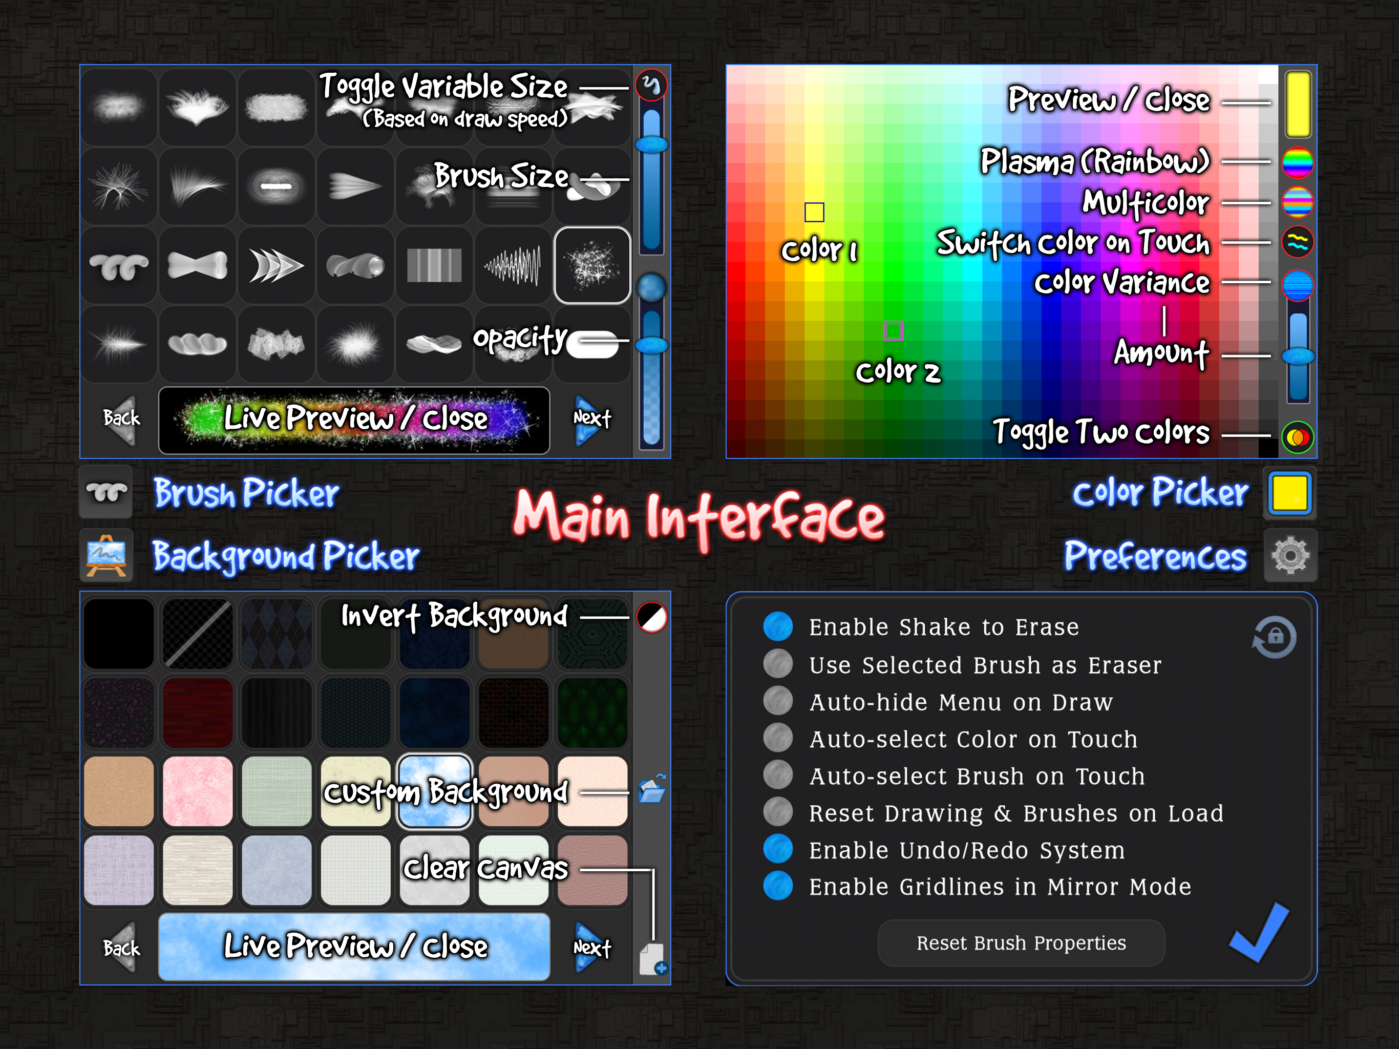The height and width of the screenshot is (1049, 1399).
Task: Toggle Auto-select Color on Touch
Action: (x=778, y=738)
